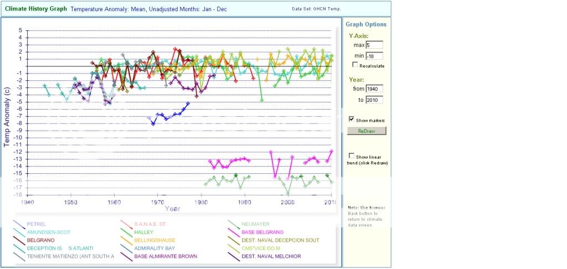Pick the green HALLEY legend line icon
567x269 pixels.
coord(126,232)
